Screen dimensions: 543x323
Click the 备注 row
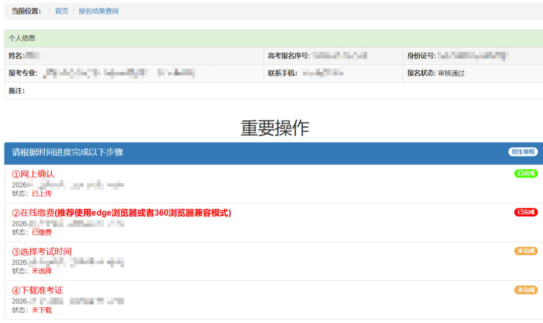[x=17, y=91]
